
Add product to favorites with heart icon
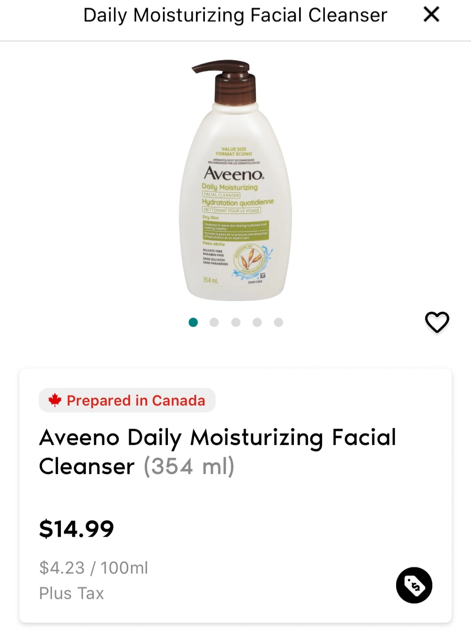pos(437,322)
